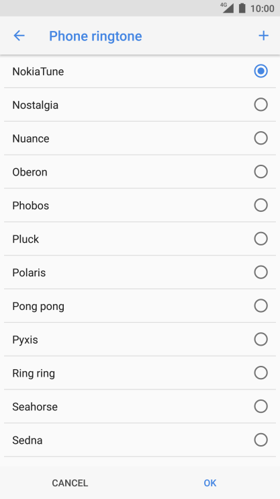
Task: Select the Sedna radio button
Action: (261, 440)
